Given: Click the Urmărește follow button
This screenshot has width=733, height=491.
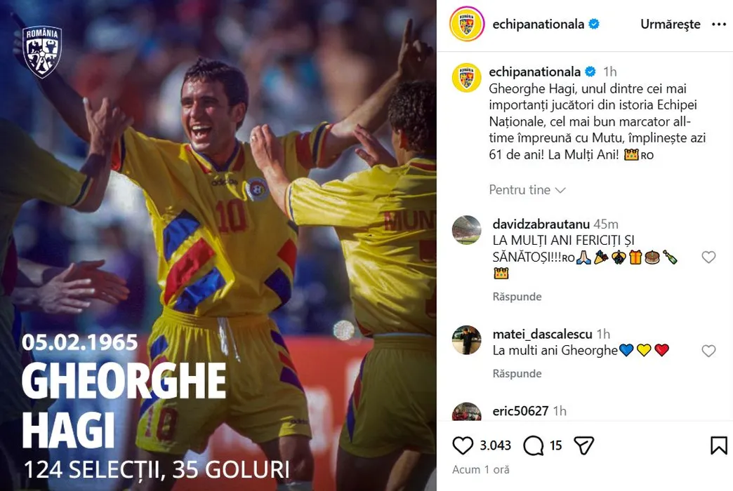Looking at the screenshot, I should tap(670, 25).
